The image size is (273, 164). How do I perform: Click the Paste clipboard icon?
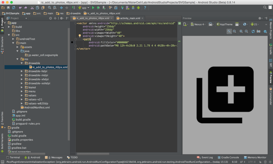coord(43,7)
